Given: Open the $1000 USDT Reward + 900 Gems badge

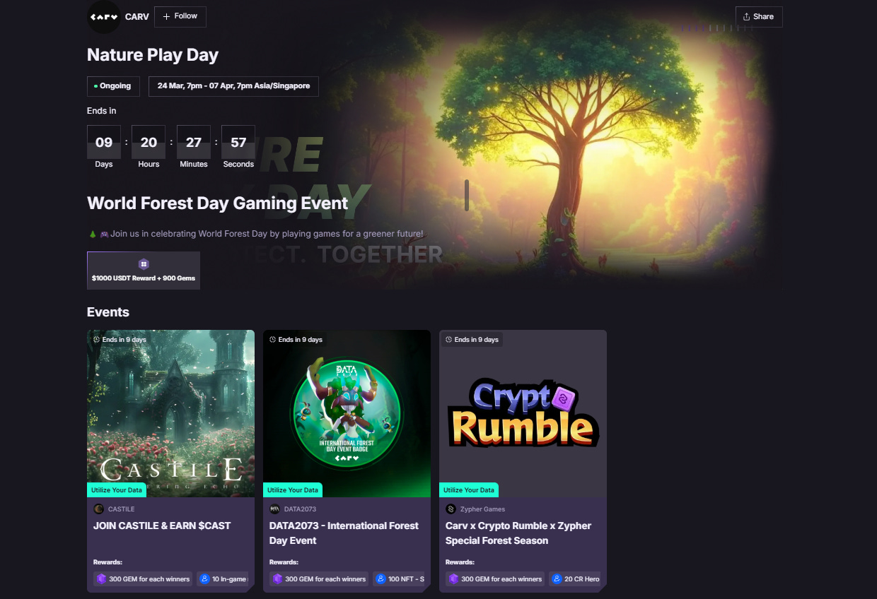Looking at the screenshot, I should pos(144,271).
